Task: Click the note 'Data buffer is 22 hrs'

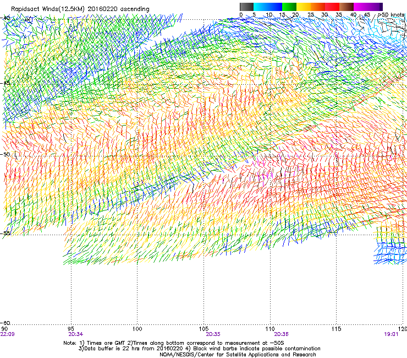Action: point(199,349)
